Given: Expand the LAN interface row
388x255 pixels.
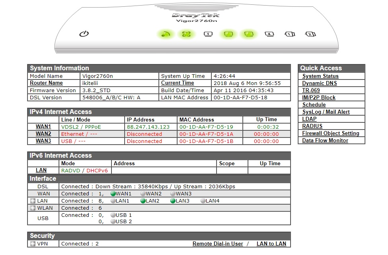Looking at the screenshot, I should point(33,201).
